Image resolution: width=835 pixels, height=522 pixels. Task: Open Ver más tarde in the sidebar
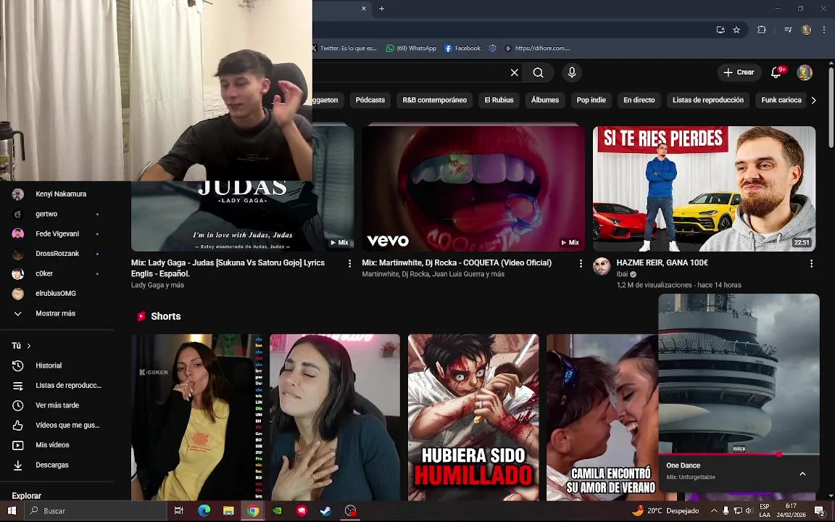[x=57, y=405]
